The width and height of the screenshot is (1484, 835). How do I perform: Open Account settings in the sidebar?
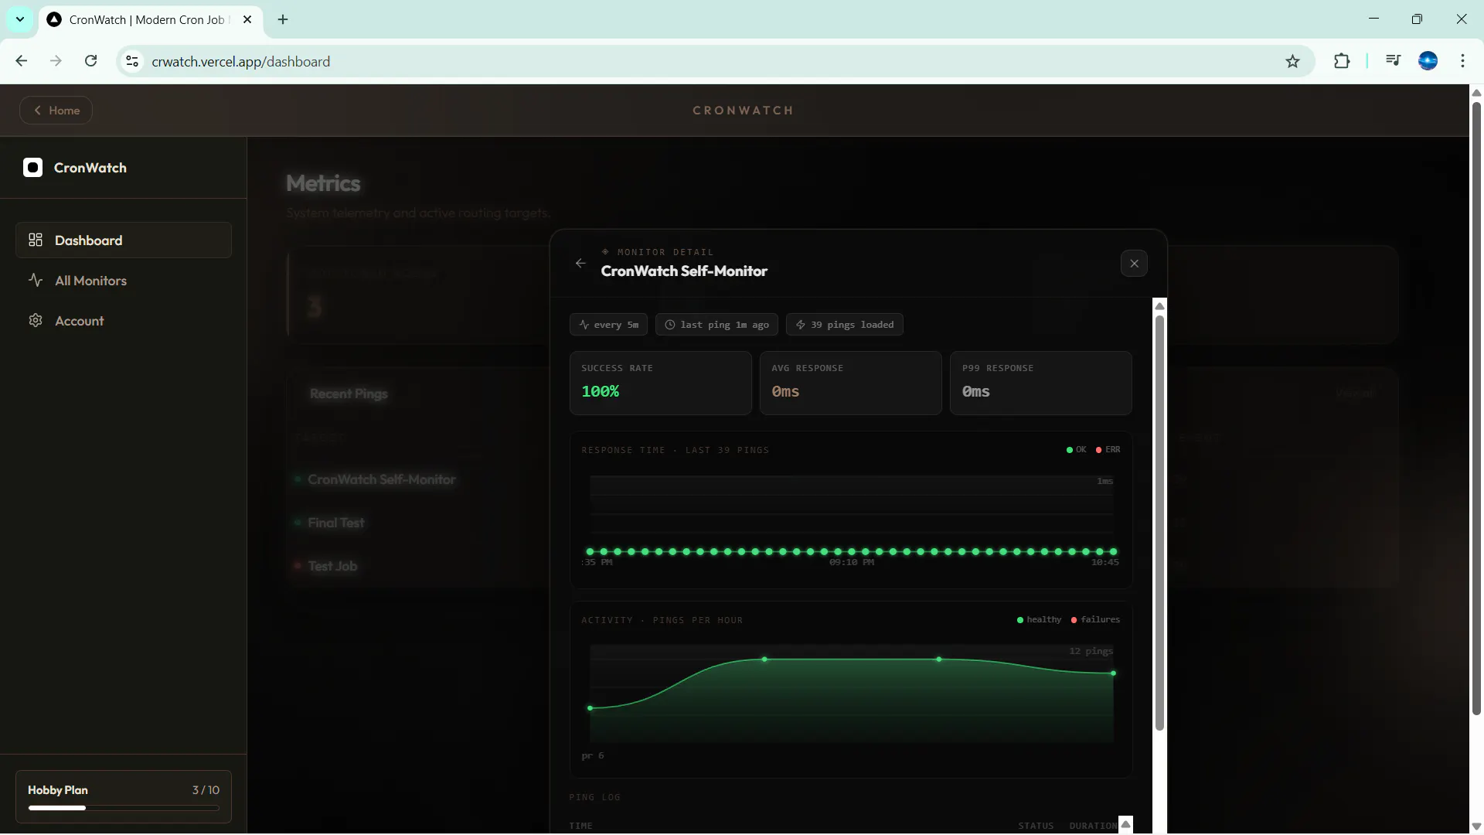tap(124, 321)
